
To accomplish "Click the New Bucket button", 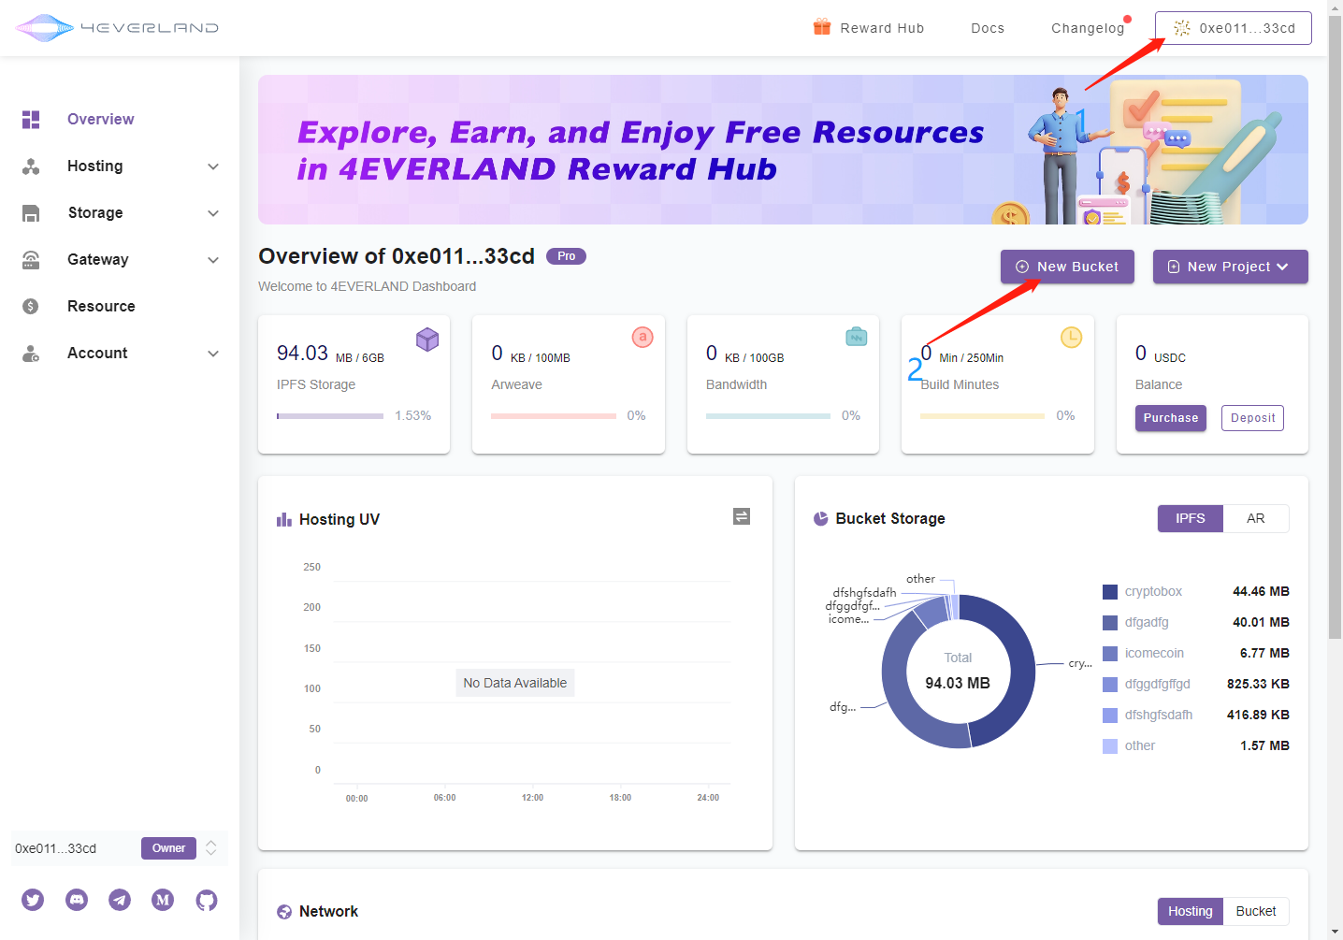I will click(x=1067, y=267).
